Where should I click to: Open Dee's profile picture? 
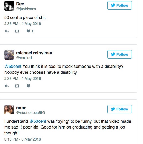click(9, 6)
